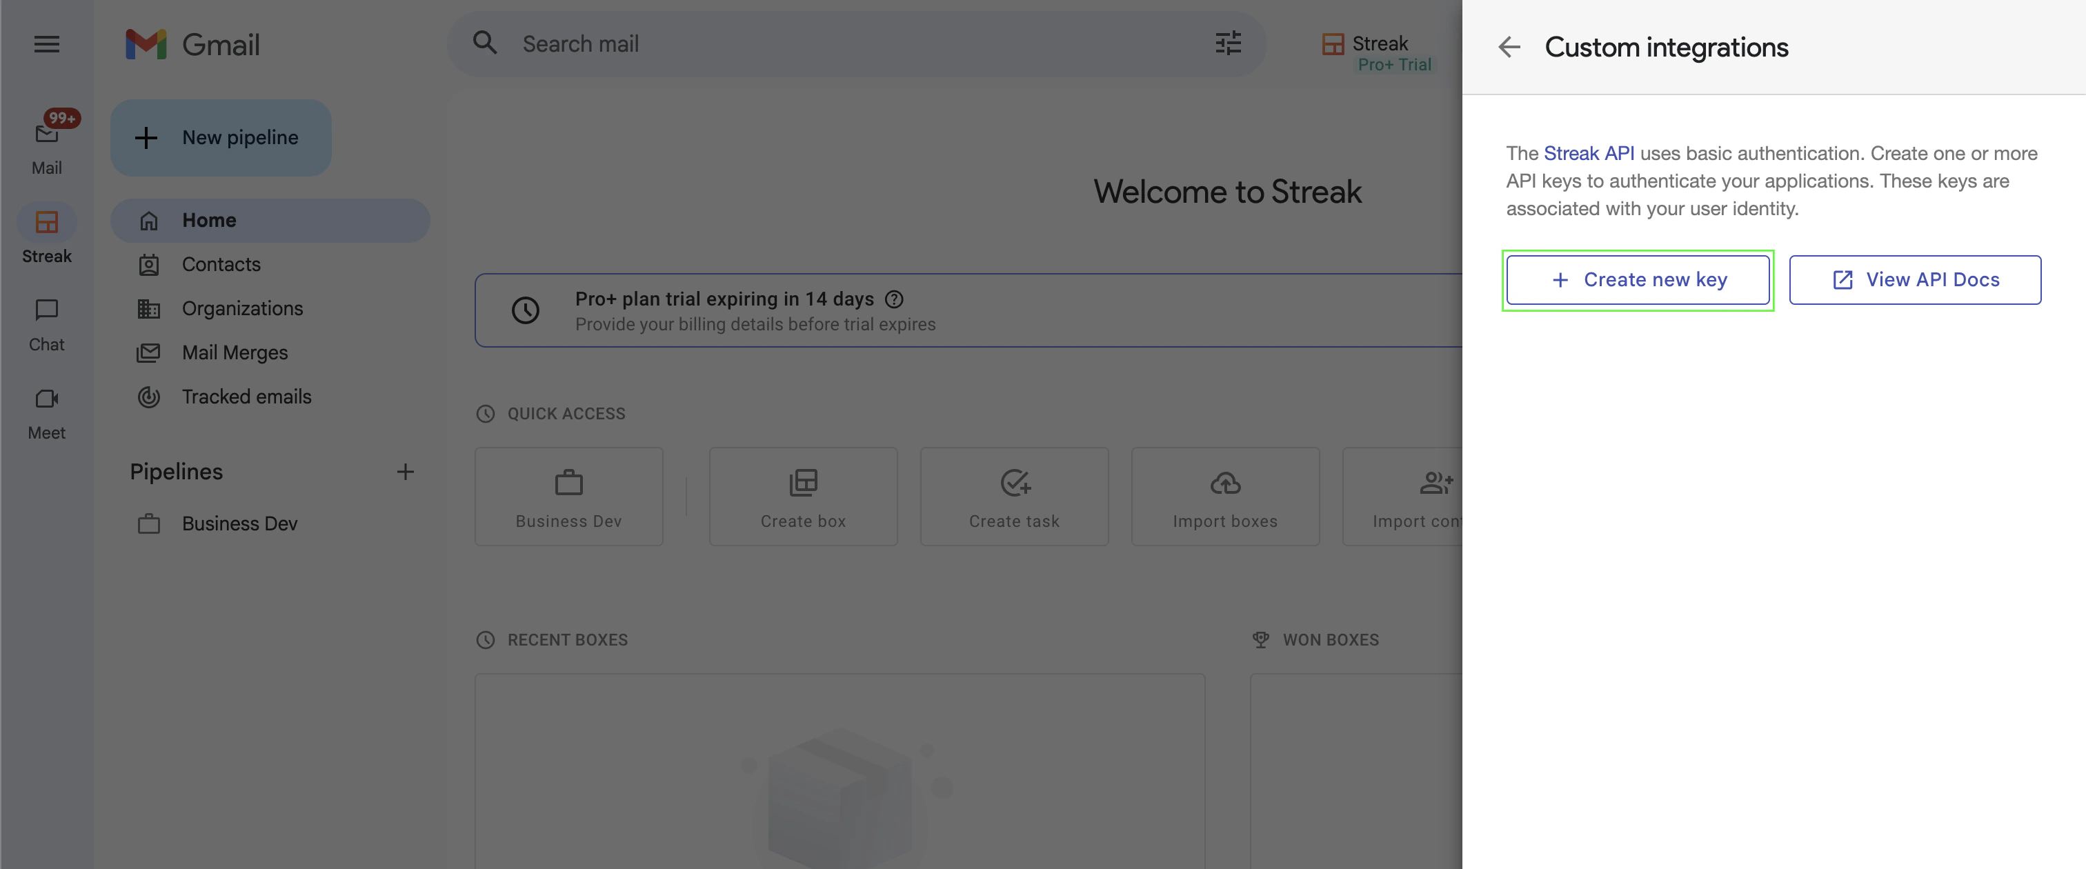
Task: Open Tracked emails in the sidebar
Action: click(246, 397)
